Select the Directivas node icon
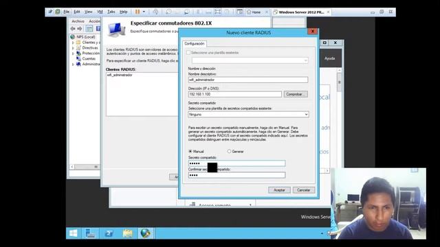440x247 pixels. pyautogui.click(x=78, y=48)
